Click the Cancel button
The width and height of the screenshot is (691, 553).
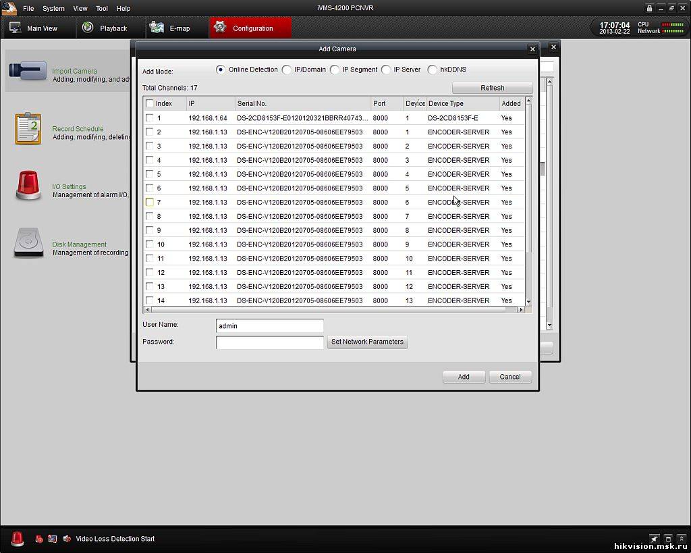click(510, 377)
